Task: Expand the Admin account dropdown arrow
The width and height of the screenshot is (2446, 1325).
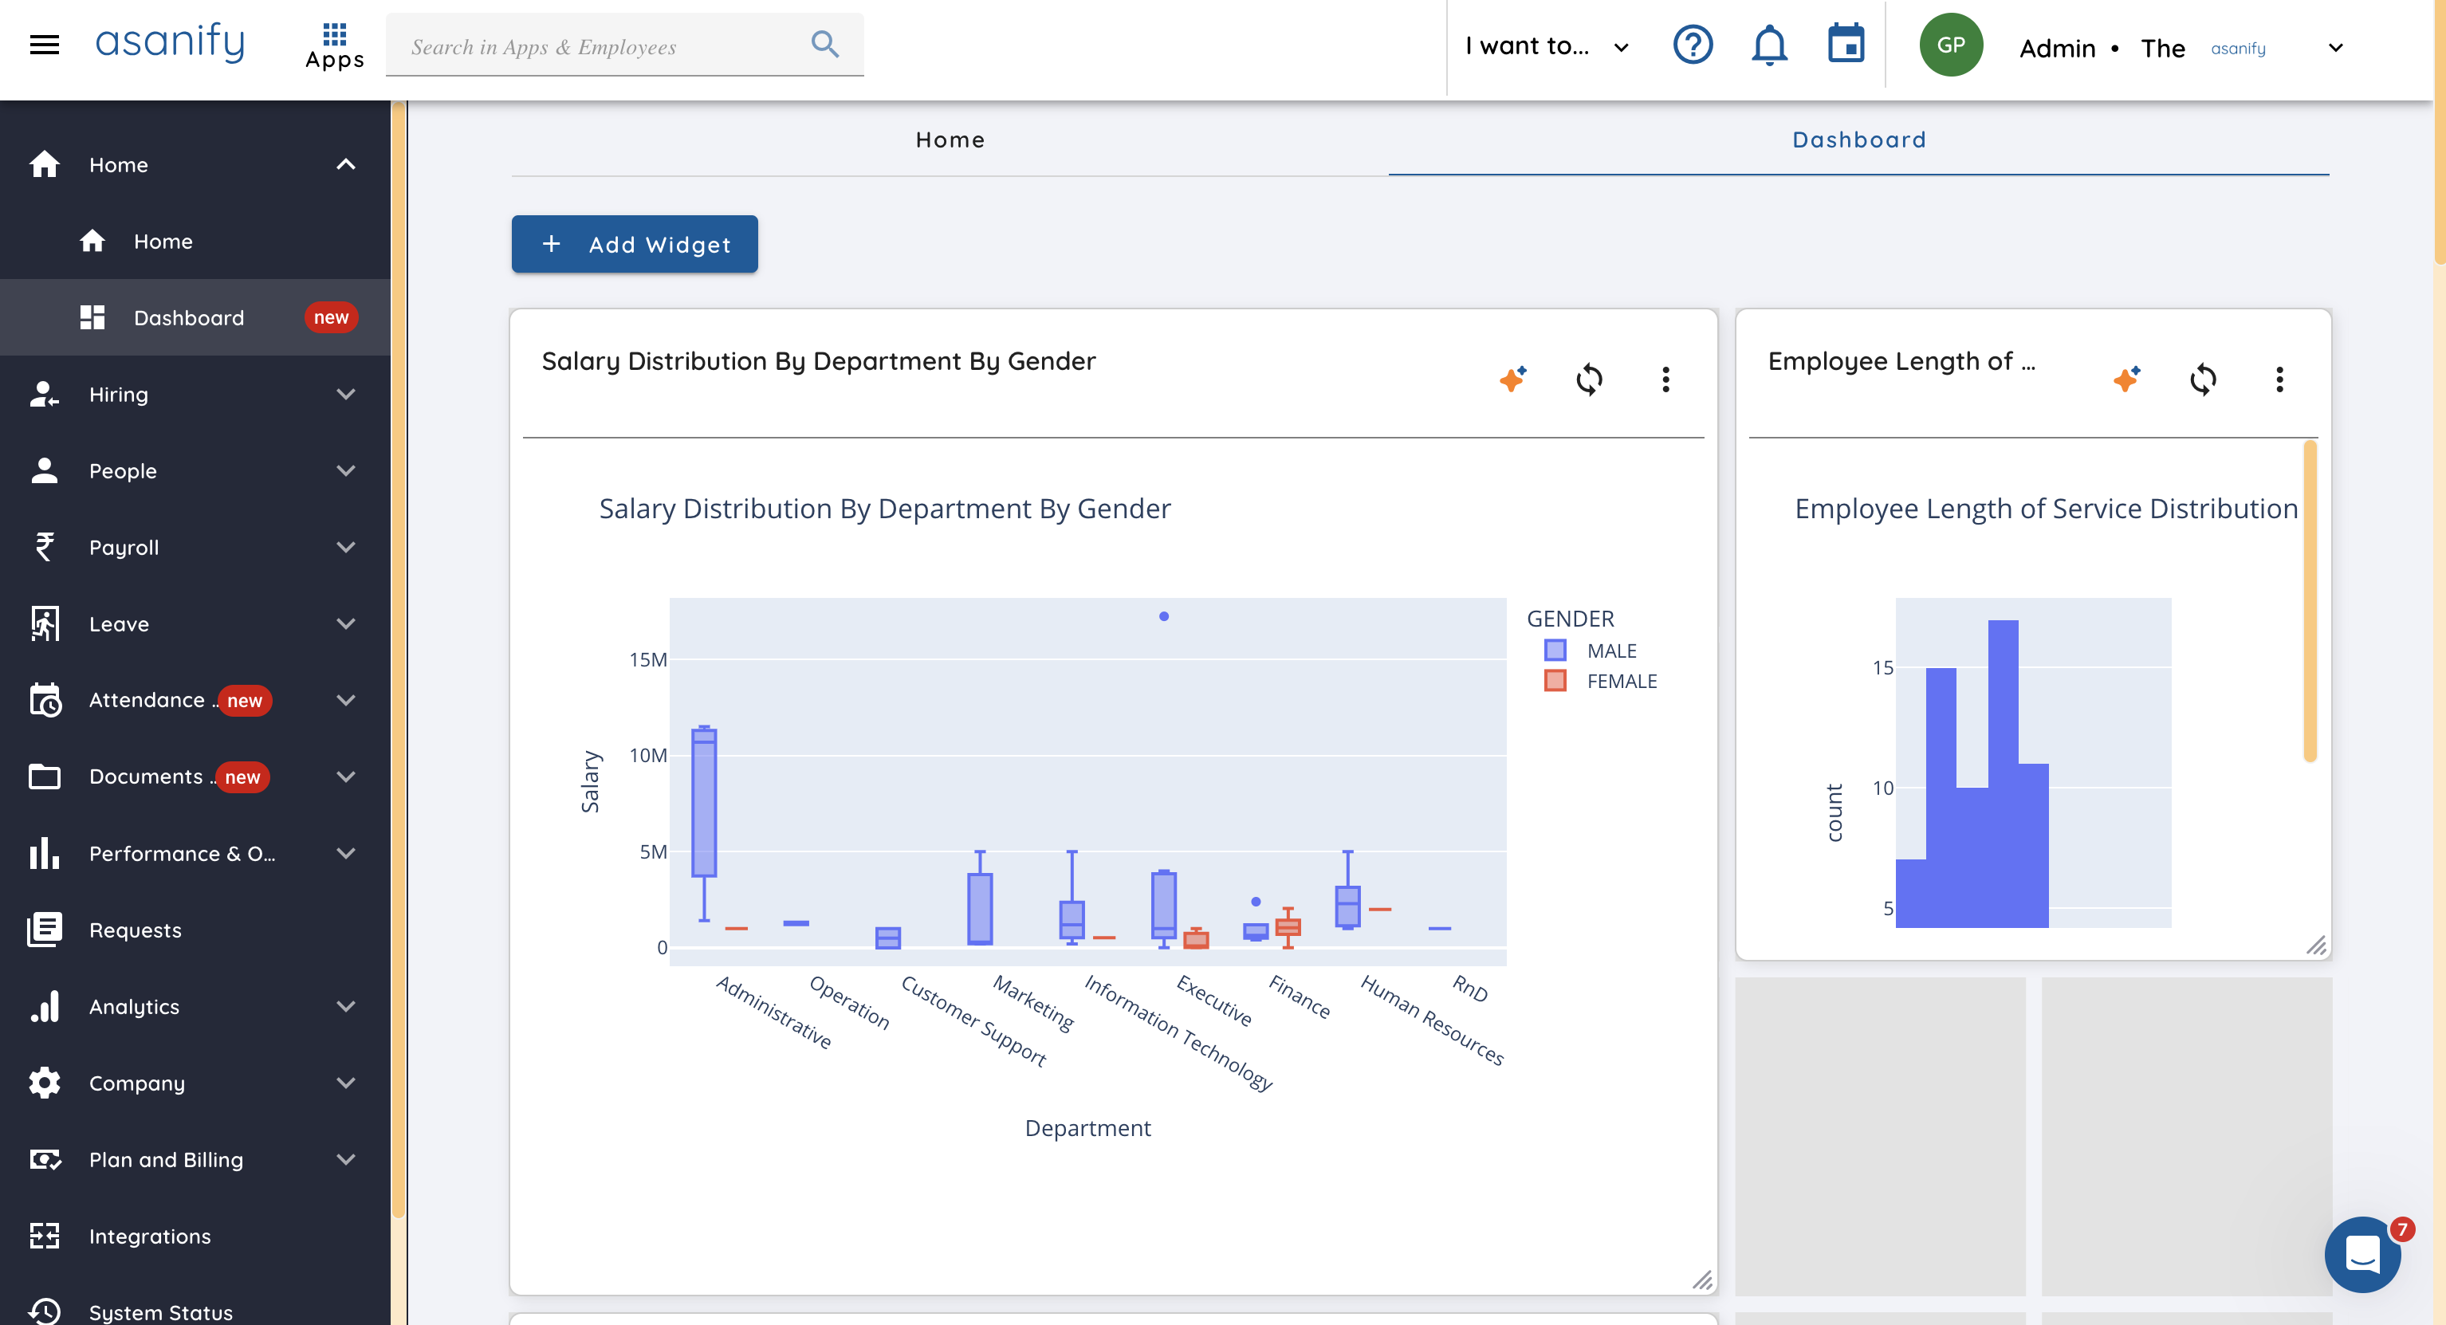Action: 2336,48
